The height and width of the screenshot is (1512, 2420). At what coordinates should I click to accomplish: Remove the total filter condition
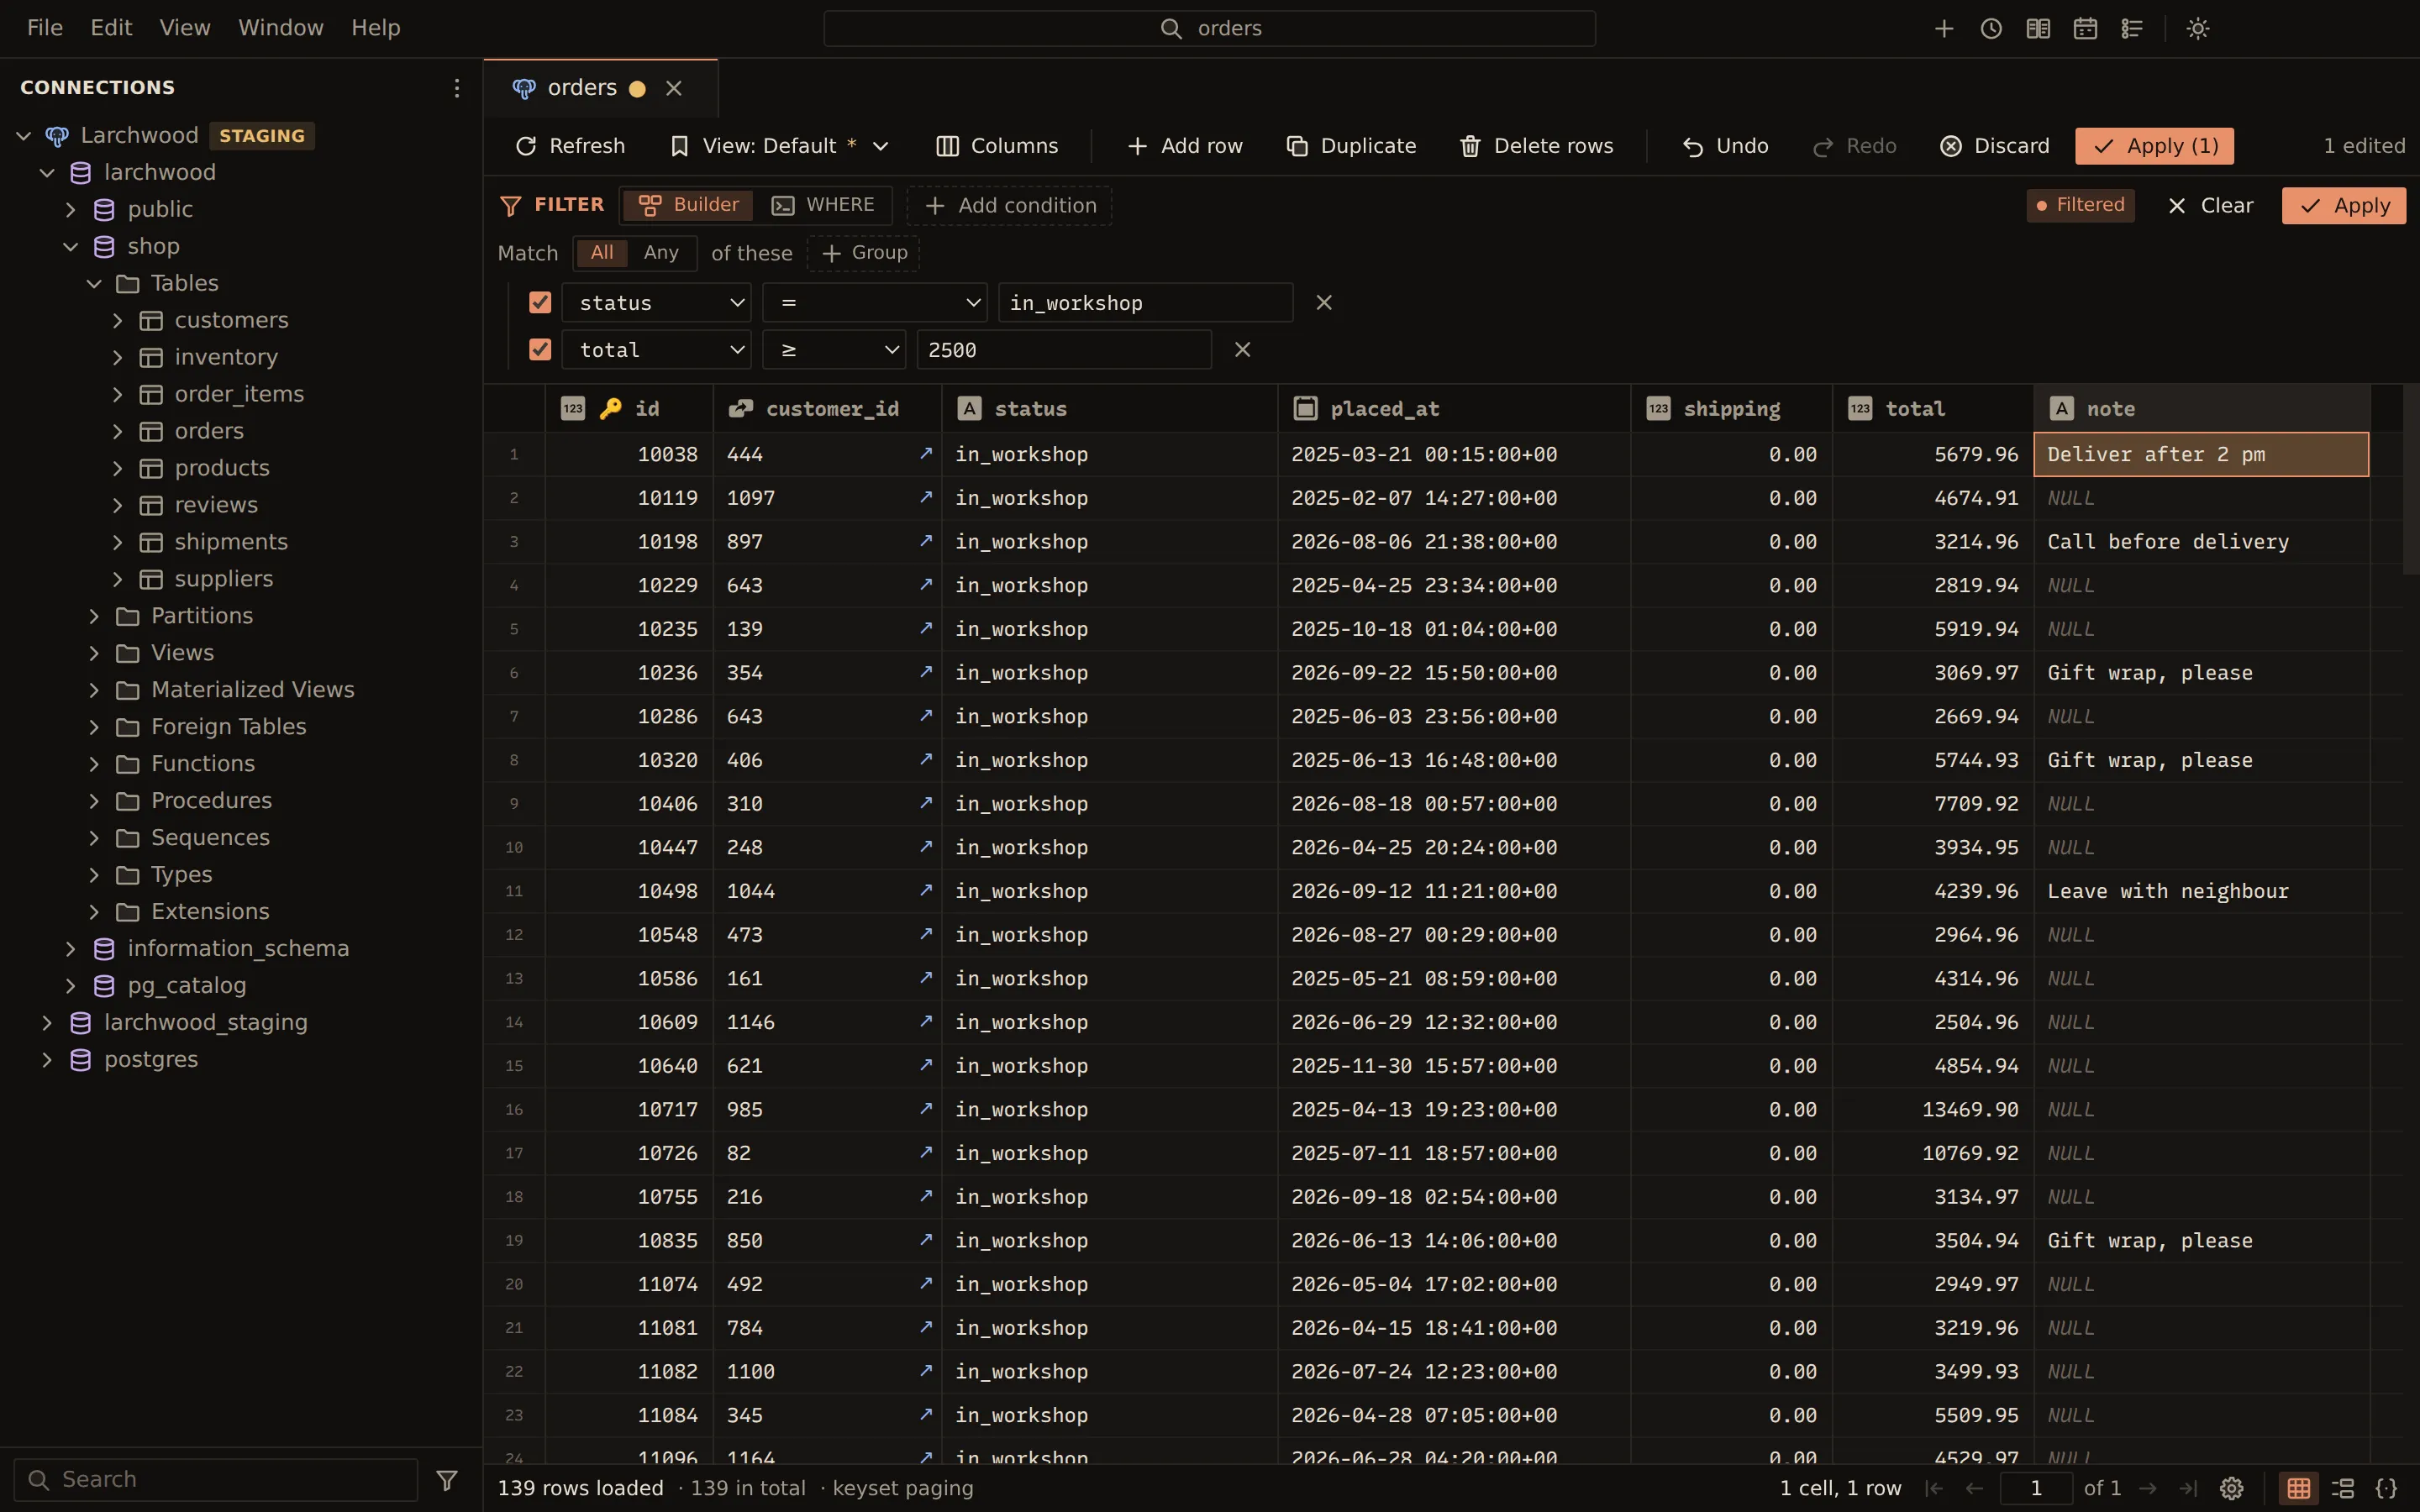pos(1242,349)
